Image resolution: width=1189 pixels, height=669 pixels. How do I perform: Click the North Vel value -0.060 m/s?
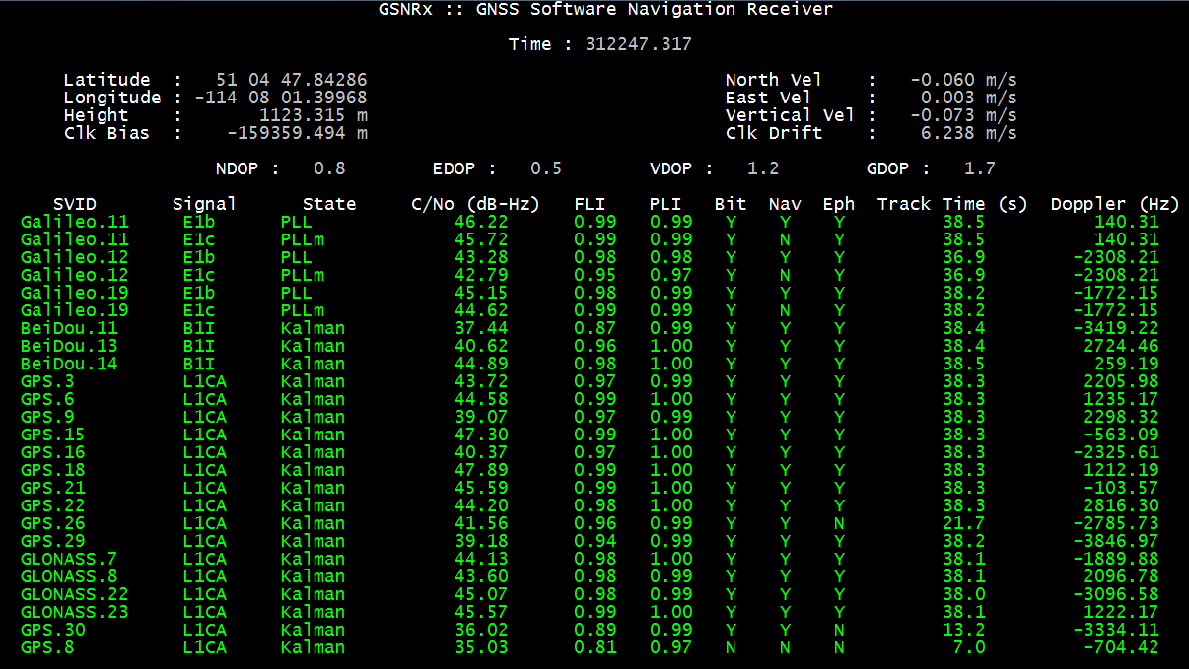pos(963,80)
